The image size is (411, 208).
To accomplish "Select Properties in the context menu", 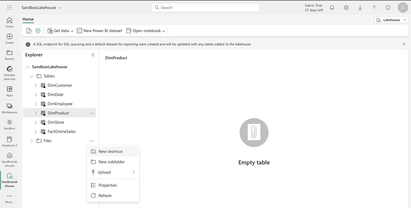I will pyautogui.click(x=108, y=185).
